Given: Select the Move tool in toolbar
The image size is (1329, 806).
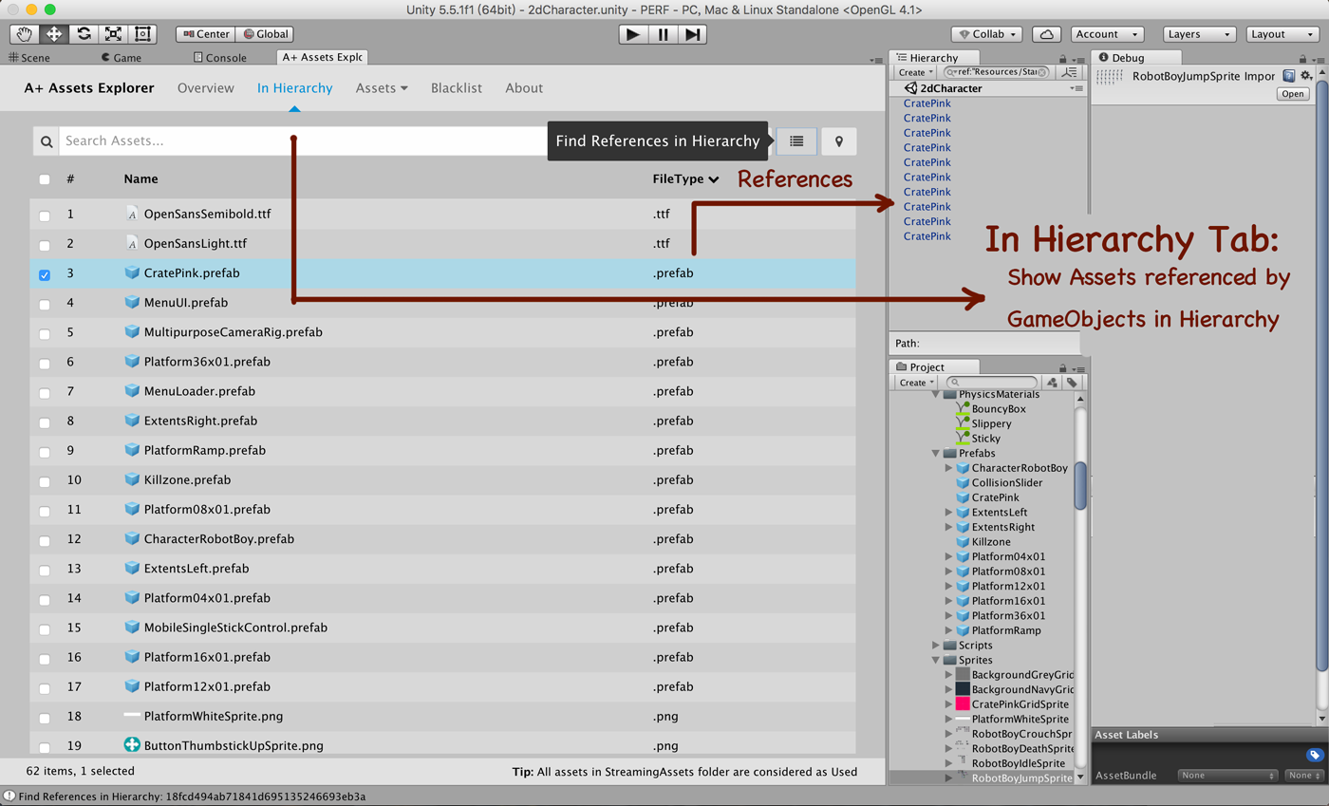Looking at the screenshot, I should point(54,34).
